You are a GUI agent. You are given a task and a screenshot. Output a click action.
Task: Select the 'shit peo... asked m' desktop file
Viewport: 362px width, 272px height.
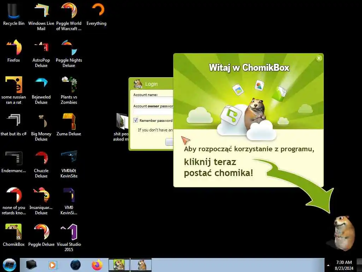tap(121, 127)
